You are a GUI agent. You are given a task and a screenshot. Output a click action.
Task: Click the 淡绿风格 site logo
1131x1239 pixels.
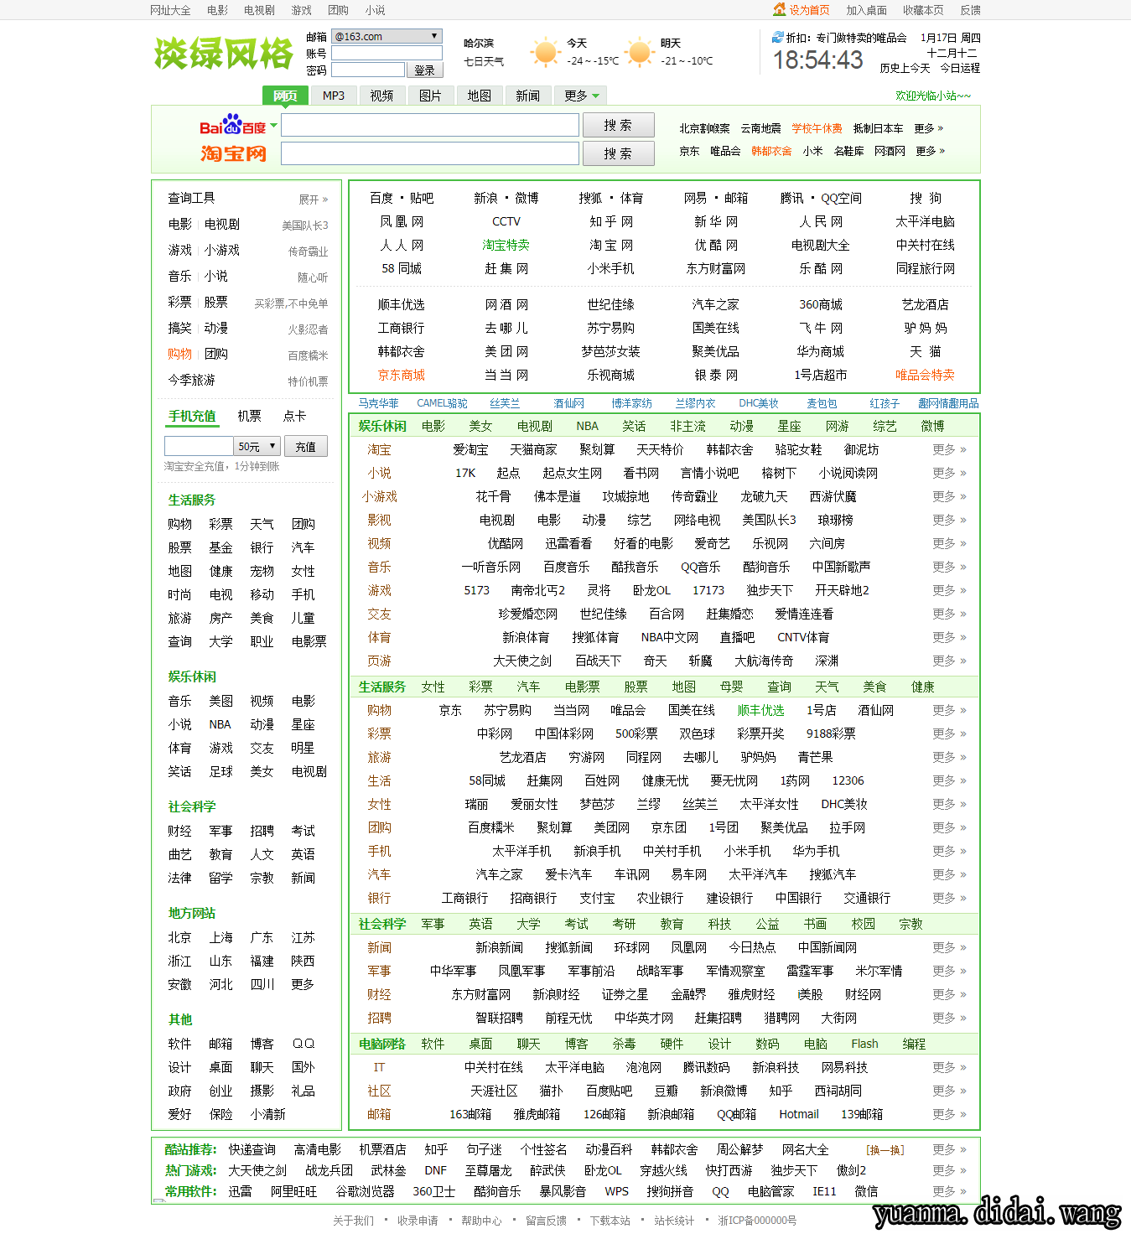[224, 54]
